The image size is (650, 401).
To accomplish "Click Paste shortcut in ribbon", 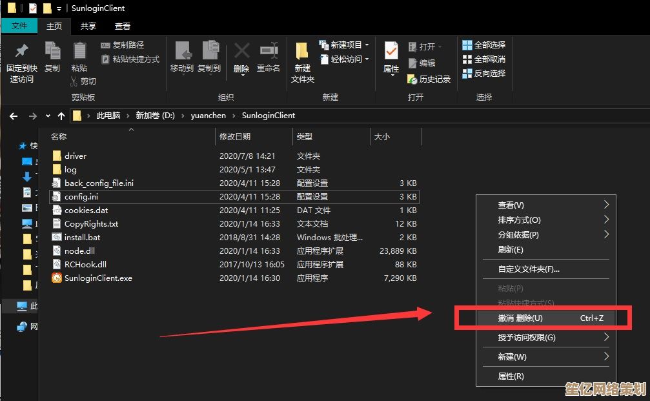I will [130, 59].
